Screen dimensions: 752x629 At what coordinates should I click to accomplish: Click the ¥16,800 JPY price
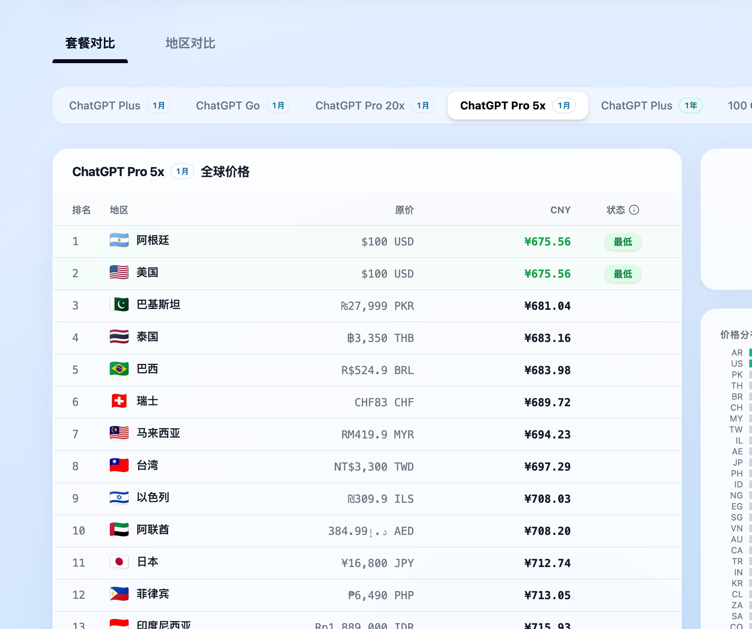tap(377, 563)
